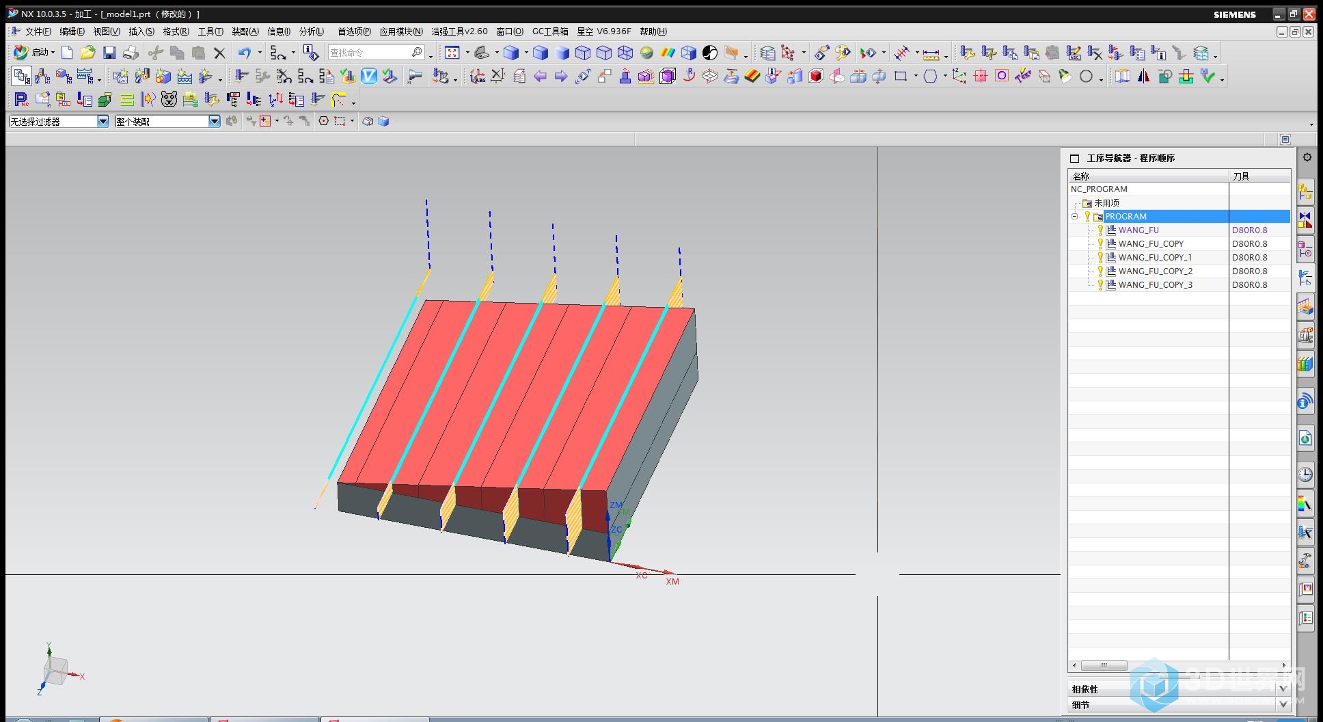Click the Create Program icon
The height and width of the screenshot is (722, 1323).
[x=120, y=76]
